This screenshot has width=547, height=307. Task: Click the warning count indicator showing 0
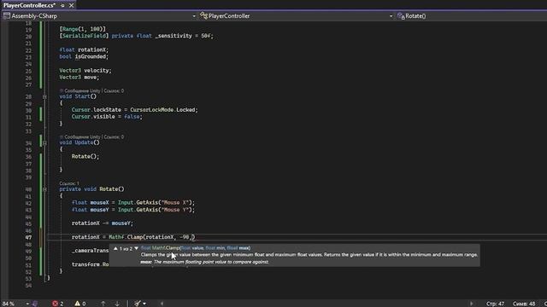click(80, 304)
